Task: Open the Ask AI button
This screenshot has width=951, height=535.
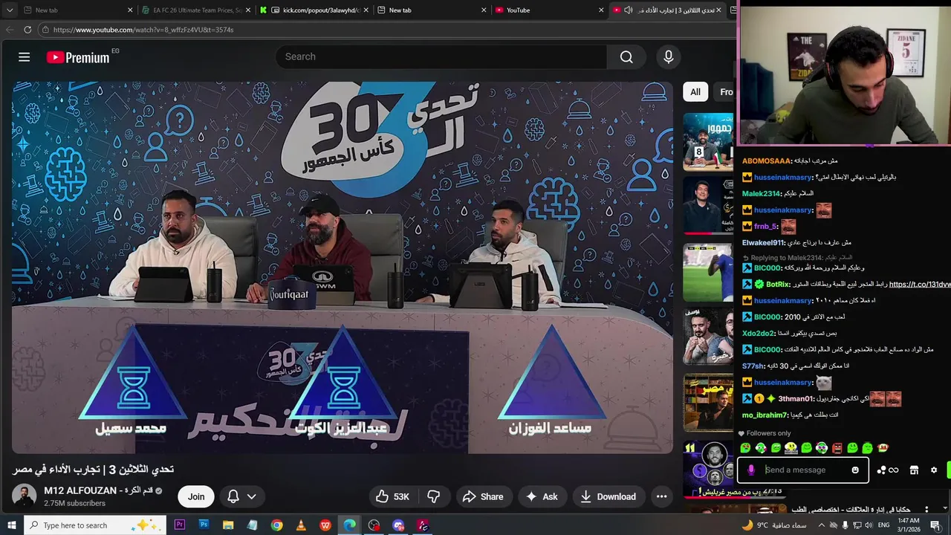Action: pyautogui.click(x=542, y=496)
